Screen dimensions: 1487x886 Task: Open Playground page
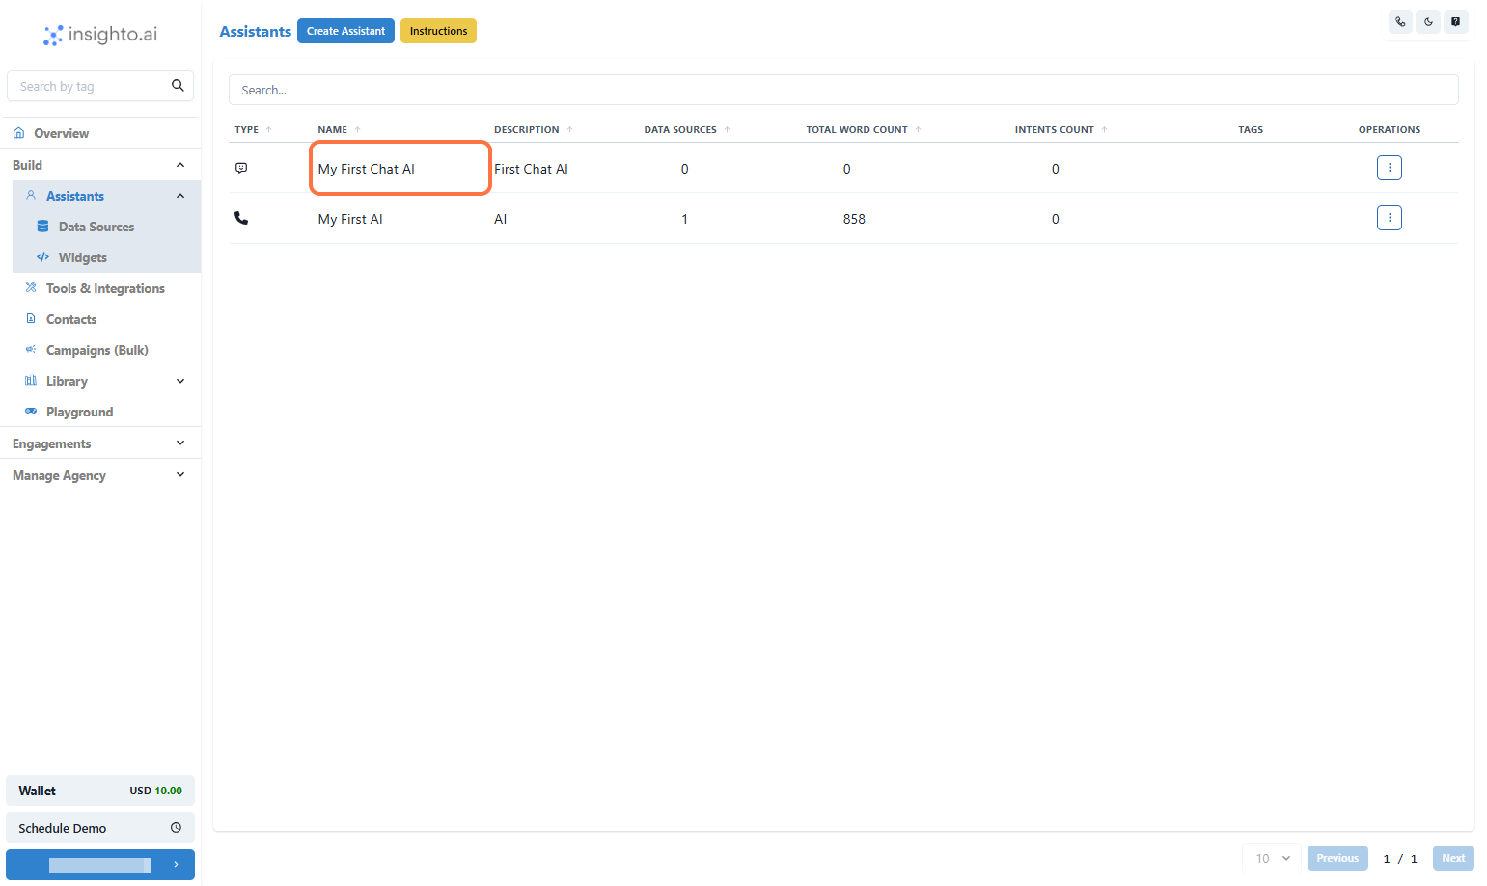pos(79,412)
